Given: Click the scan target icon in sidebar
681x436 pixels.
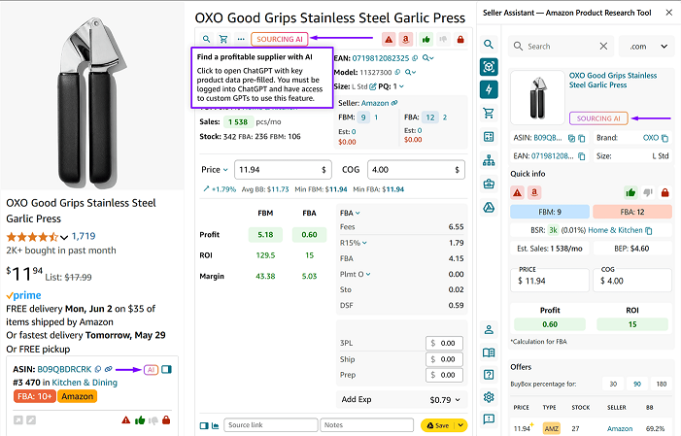Looking at the screenshot, I should 489,67.
